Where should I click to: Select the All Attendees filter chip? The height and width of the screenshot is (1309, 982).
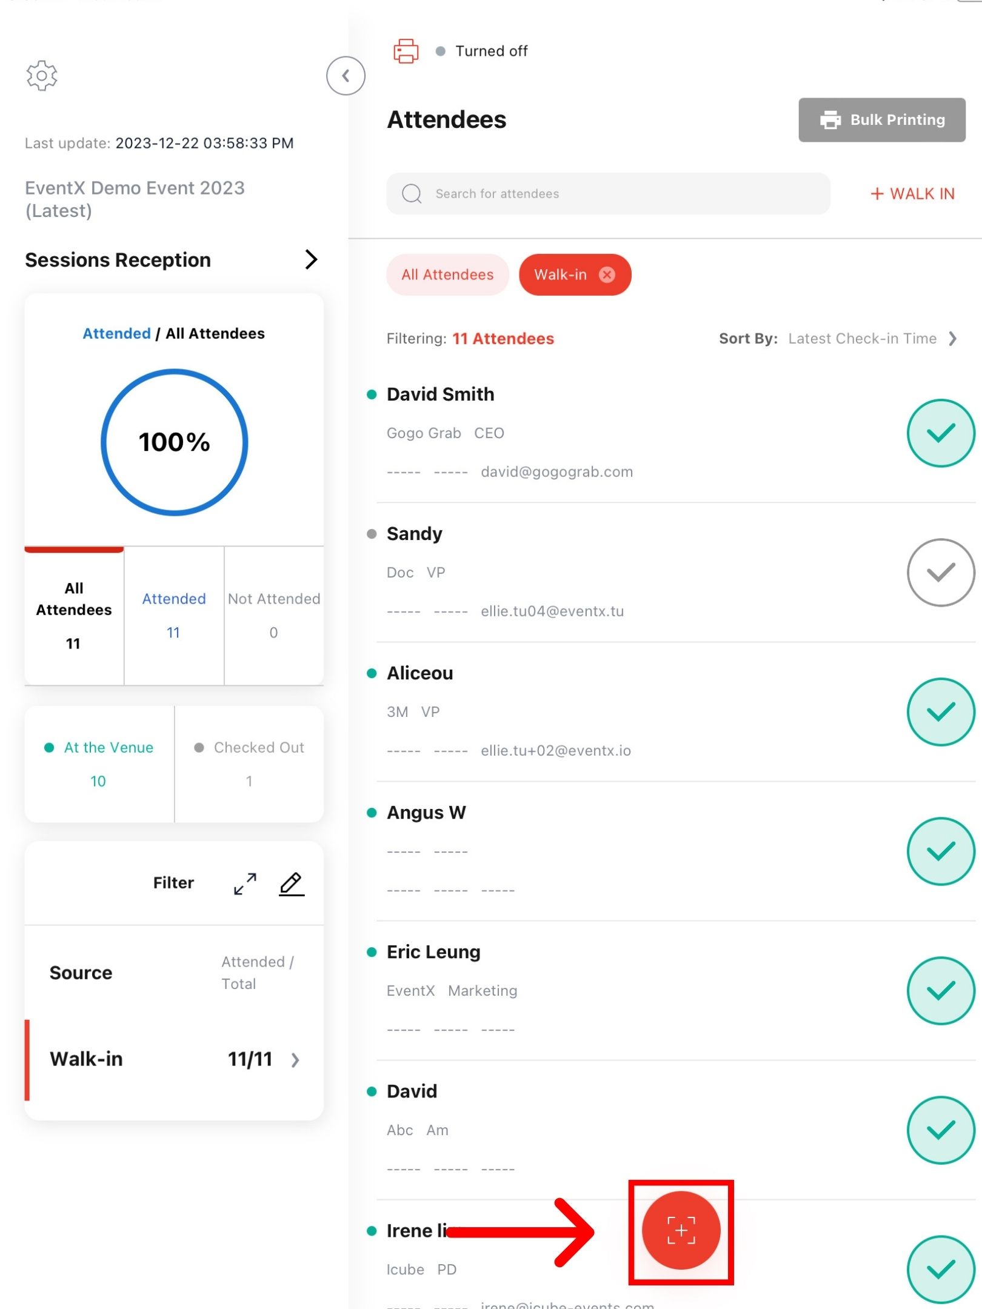pyautogui.click(x=447, y=275)
